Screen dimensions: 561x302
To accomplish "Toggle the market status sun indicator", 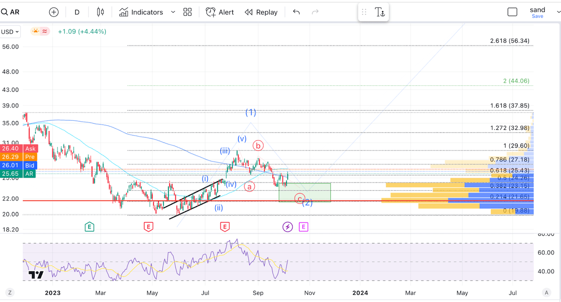I will (36, 32).
